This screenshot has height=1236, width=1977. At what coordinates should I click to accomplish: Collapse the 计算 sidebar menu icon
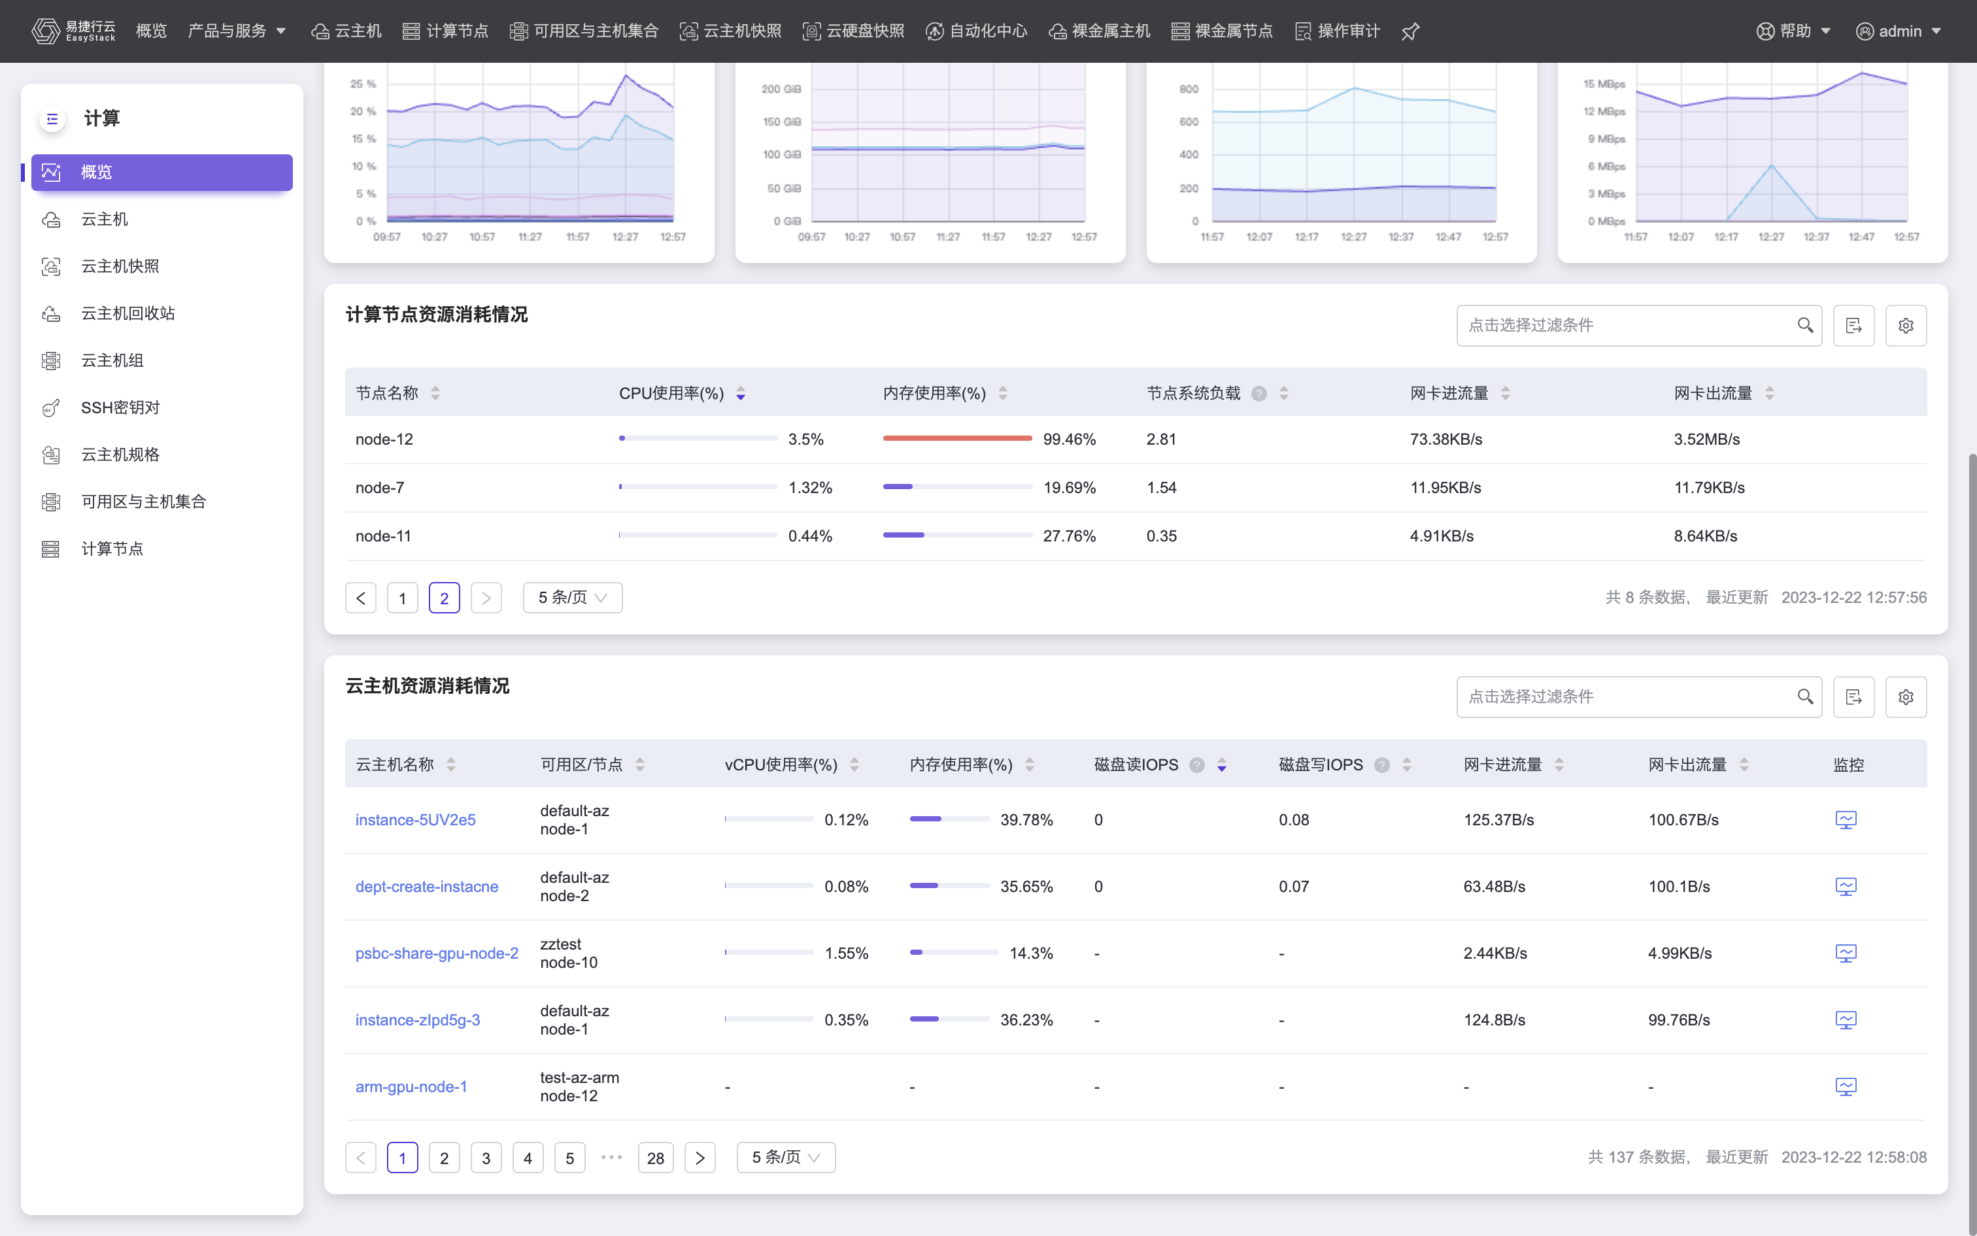point(52,118)
